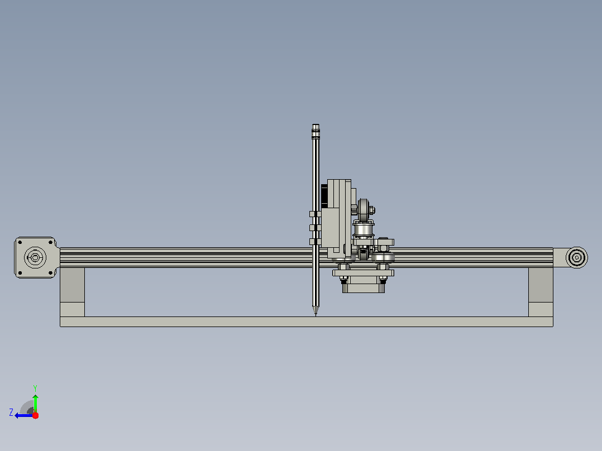Image resolution: width=602 pixels, height=451 pixels.
Task: Select the left support block under the rail
Action: pos(72,292)
